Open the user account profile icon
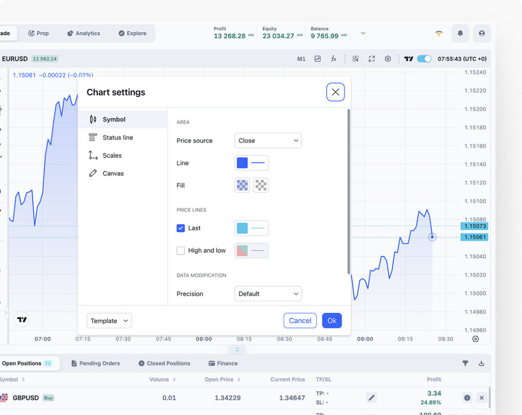Screen dimensions: 522x415 tap(481, 33)
